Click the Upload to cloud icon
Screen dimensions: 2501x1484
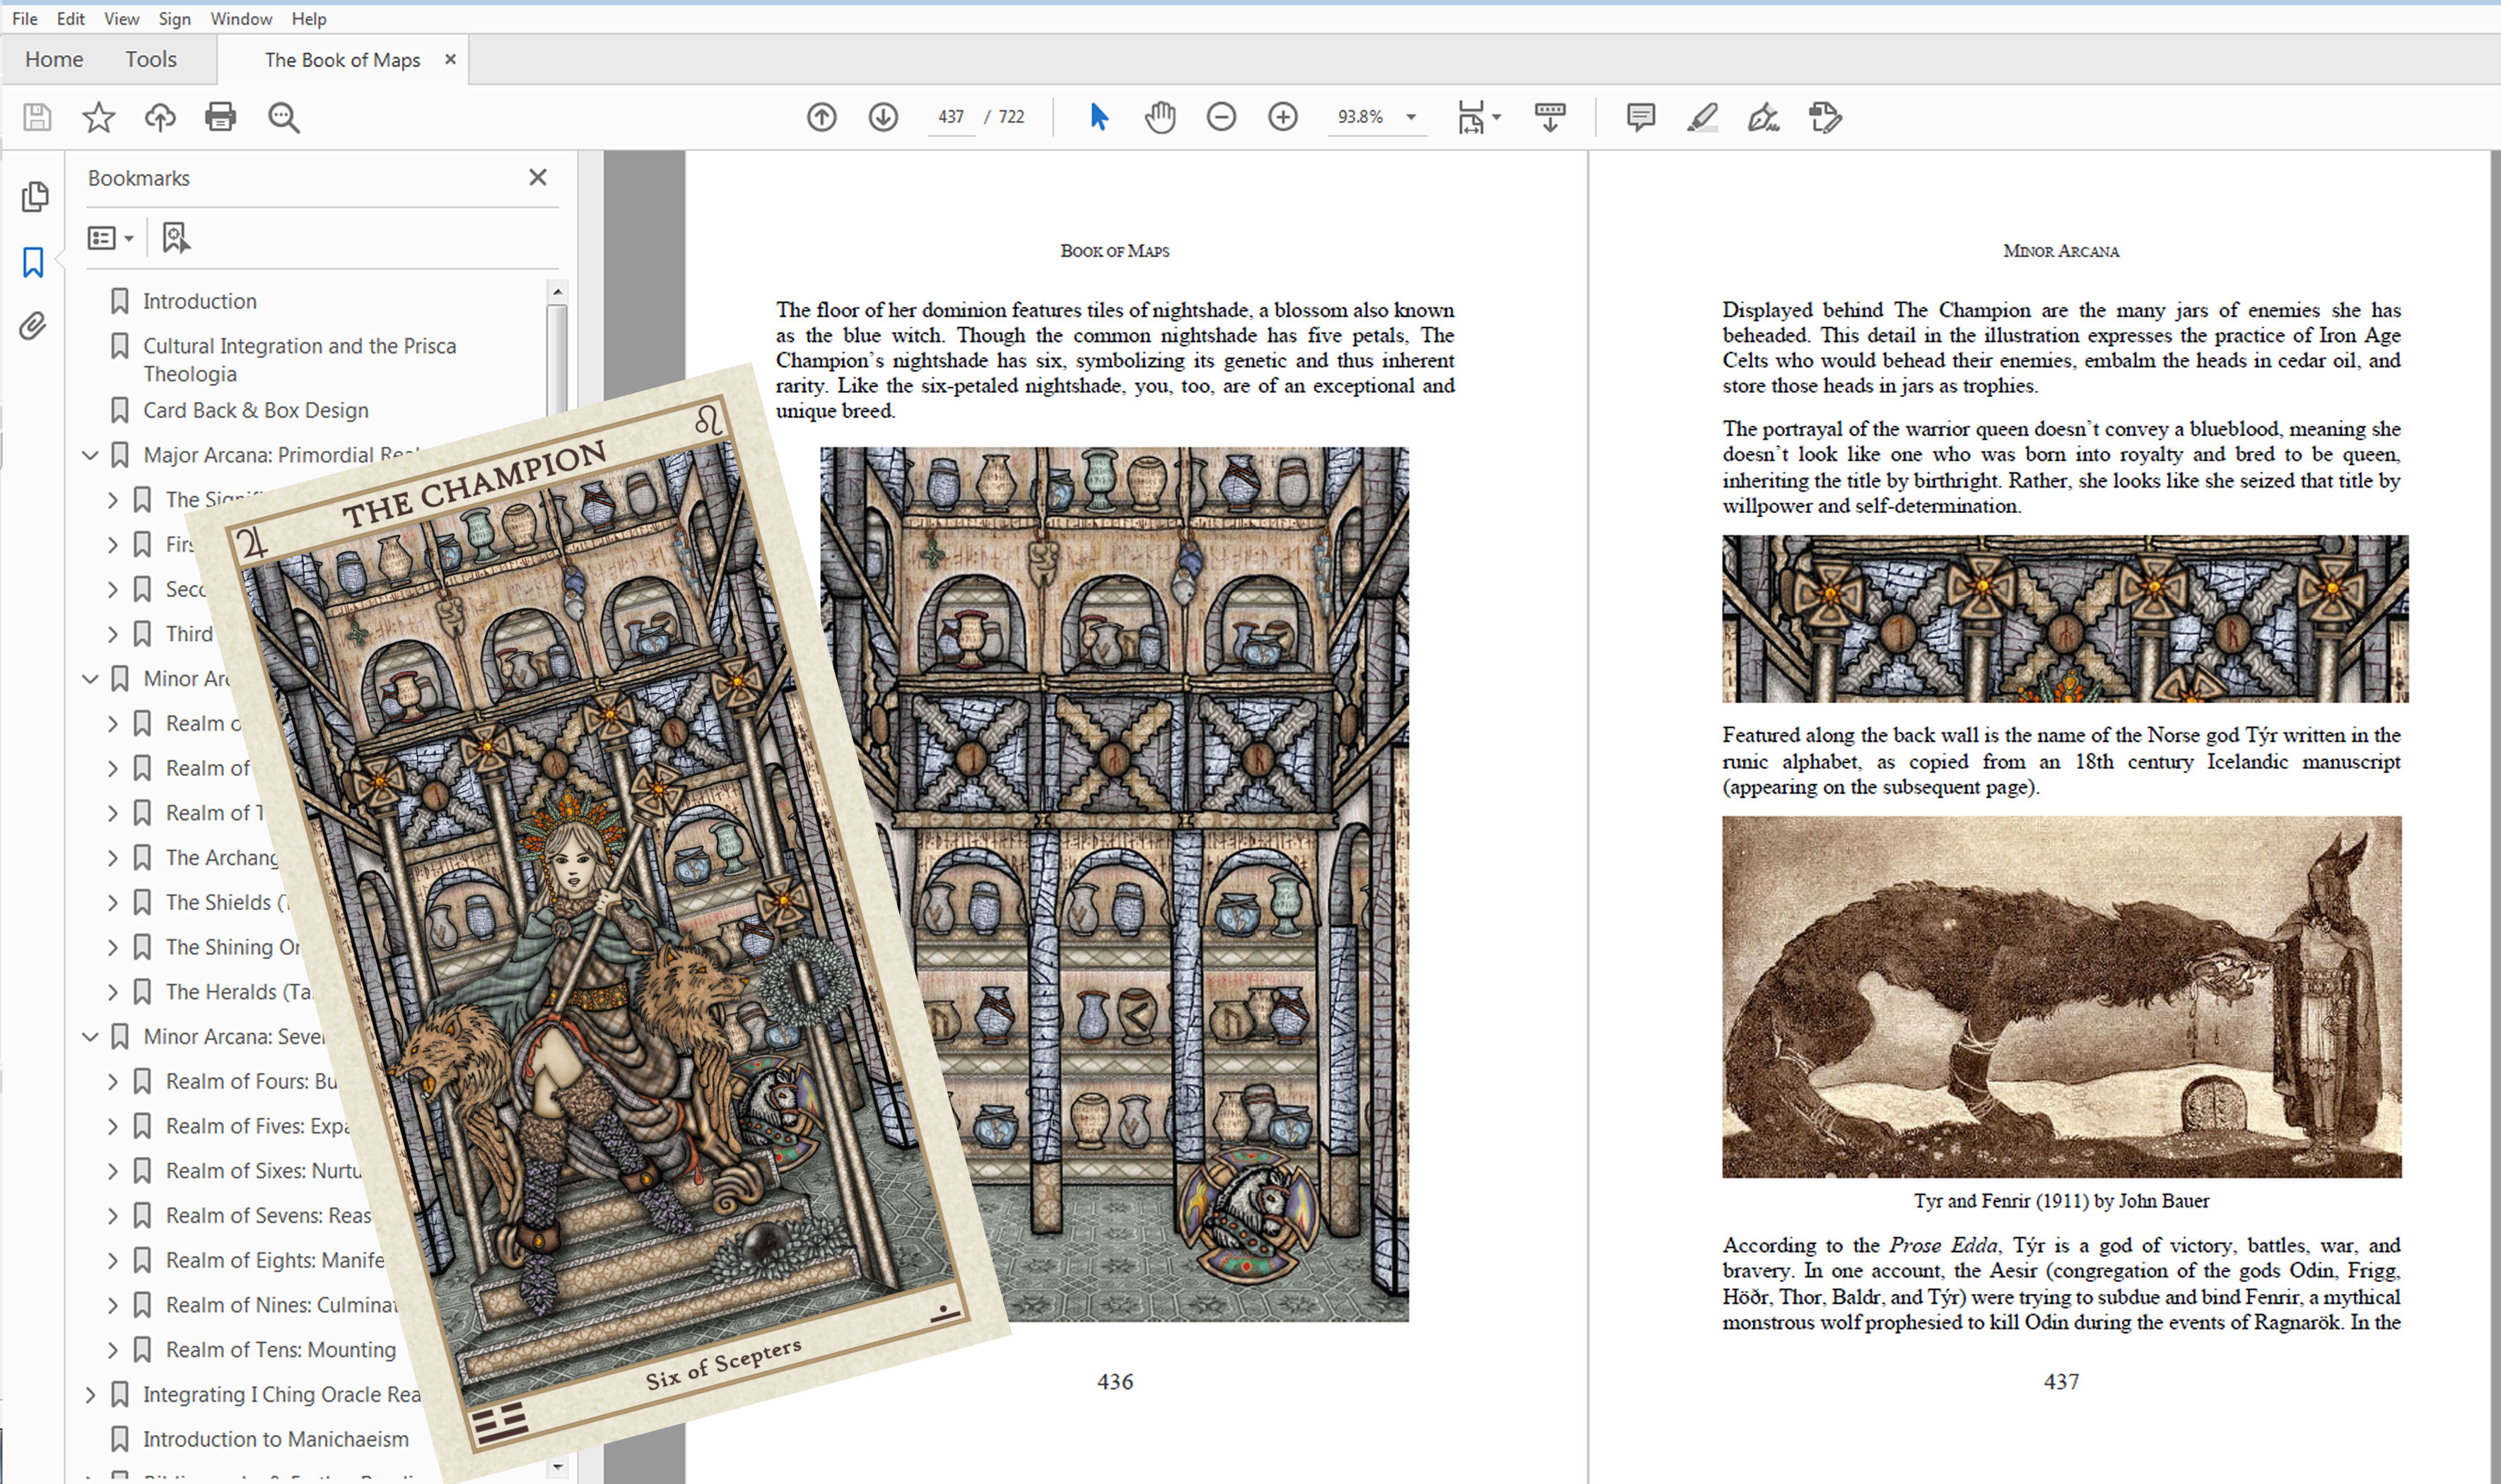point(160,117)
